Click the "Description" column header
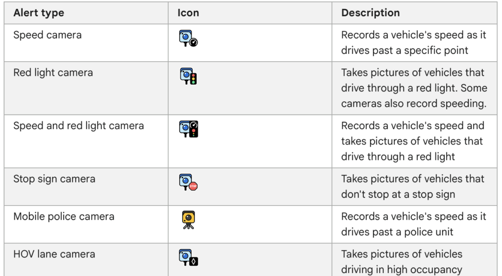This screenshot has height=276, width=502. pyautogui.click(x=371, y=13)
